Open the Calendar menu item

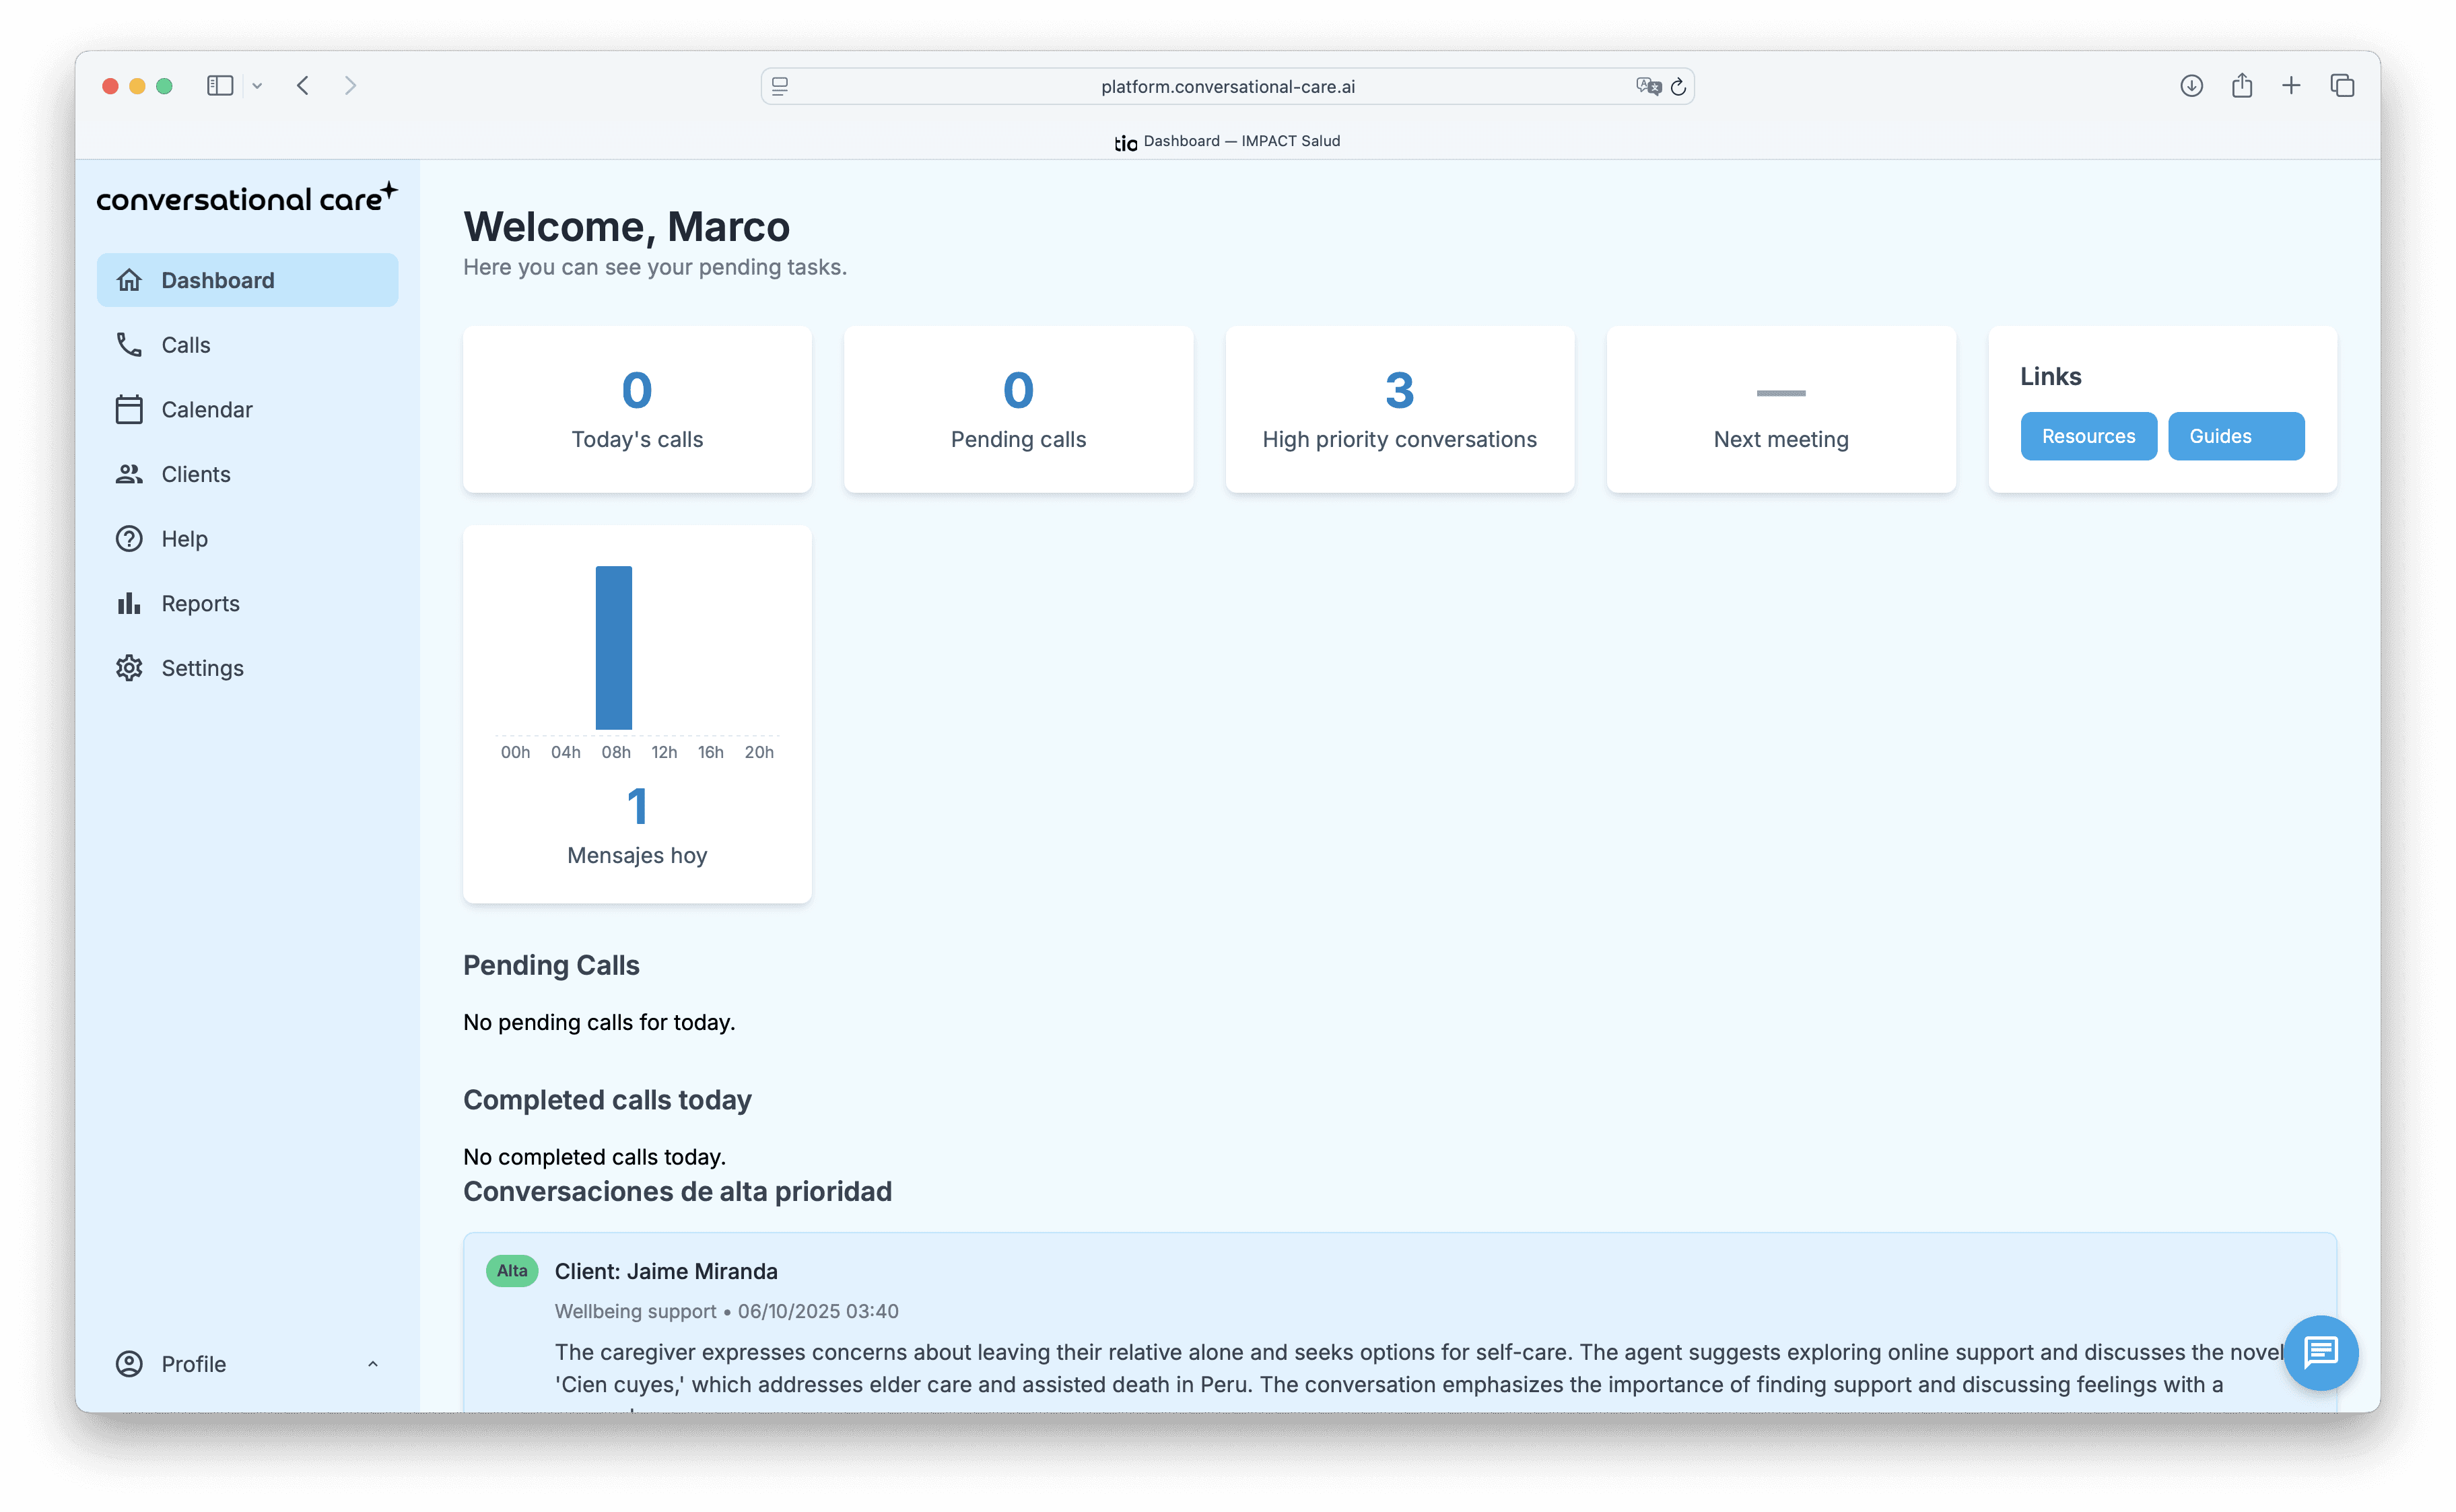(x=247, y=410)
